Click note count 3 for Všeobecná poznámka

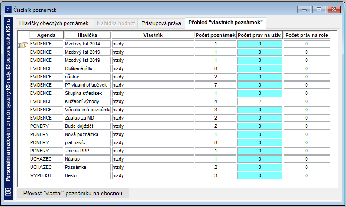pos(216,110)
